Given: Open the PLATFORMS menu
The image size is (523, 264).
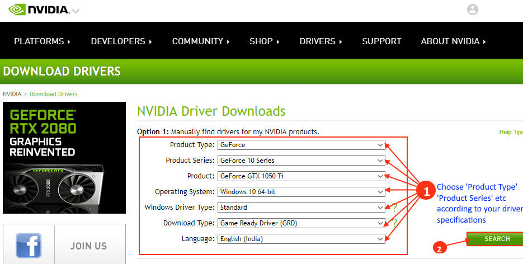Looking at the screenshot, I should (x=42, y=41).
